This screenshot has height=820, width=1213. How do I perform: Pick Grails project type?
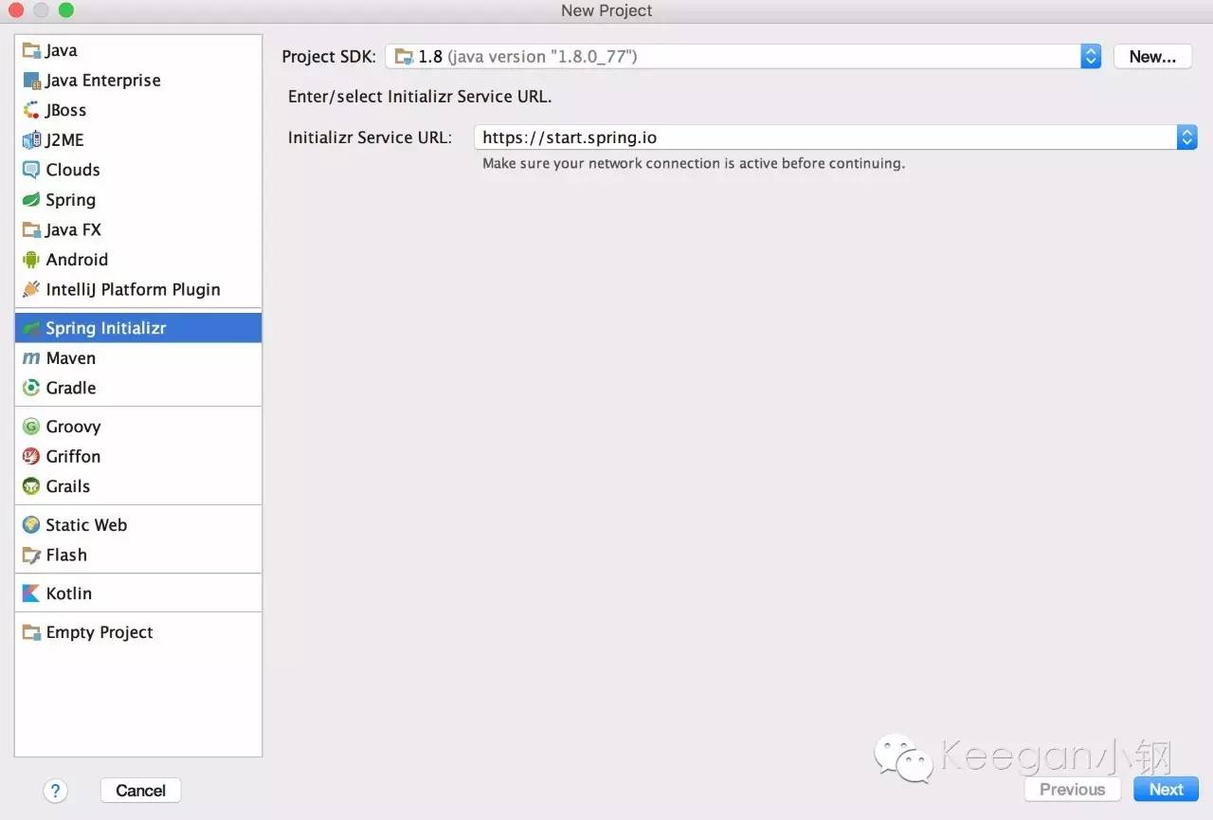[x=68, y=486]
